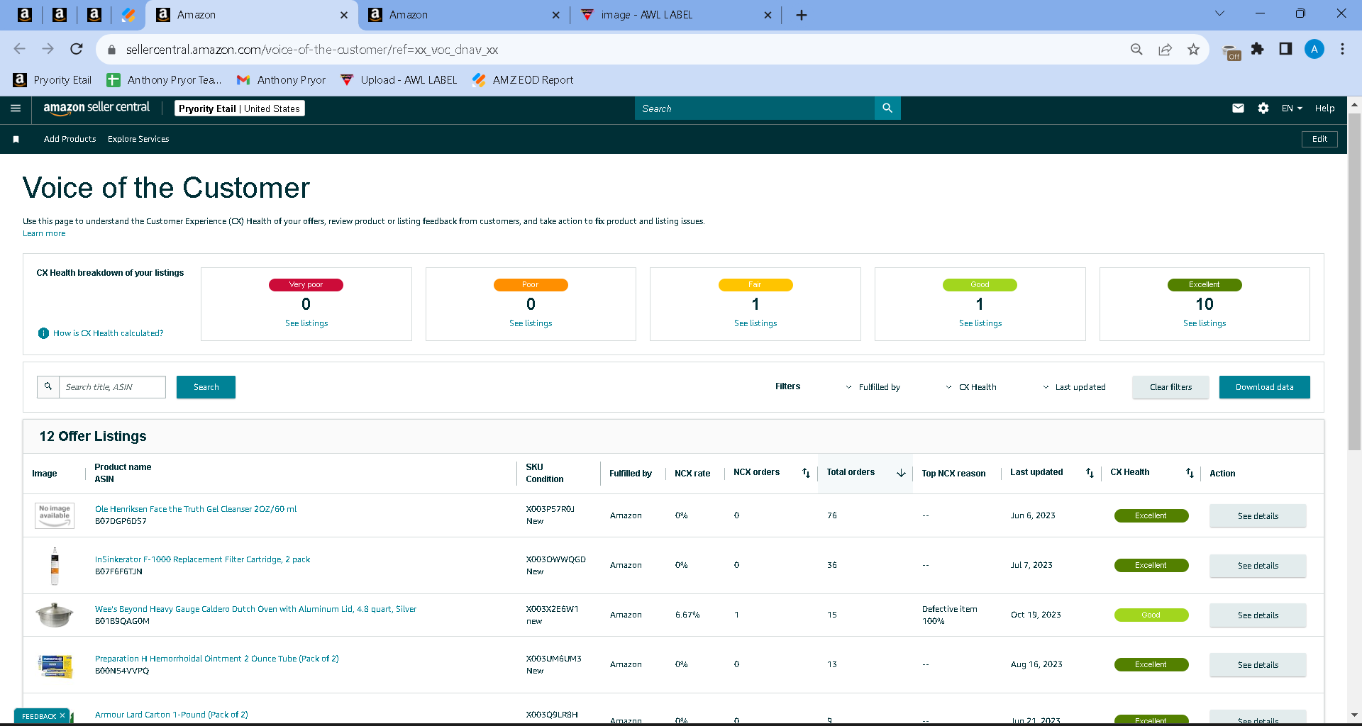Open Upload - AWL LABEL bookmark
Viewport: 1362px width, 726px height.
click(x=399, y=80)
